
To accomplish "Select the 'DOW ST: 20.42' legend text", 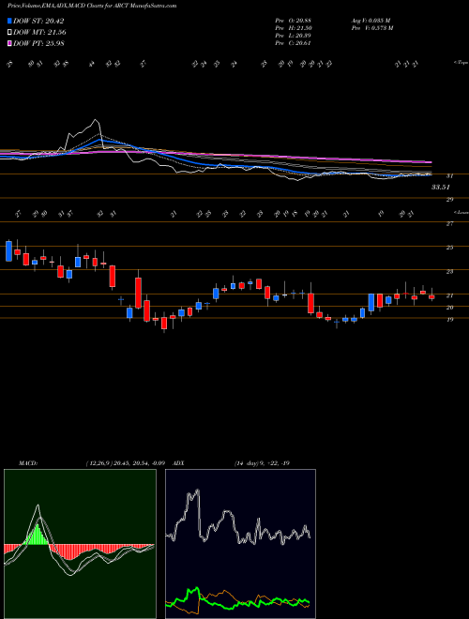I will 38,22.
